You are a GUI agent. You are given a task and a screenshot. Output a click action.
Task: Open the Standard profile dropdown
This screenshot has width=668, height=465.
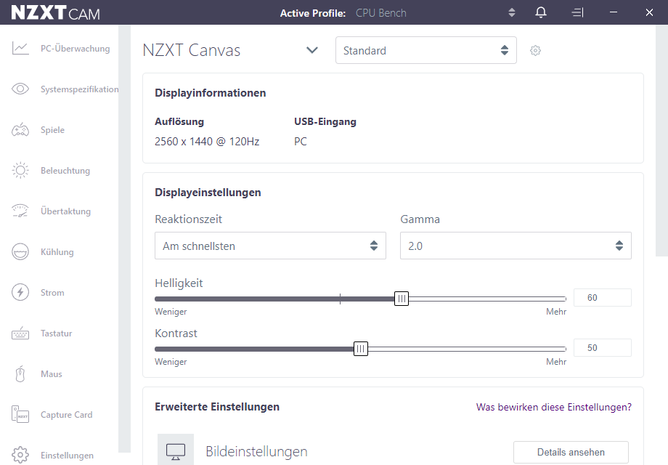[x=425, y=51]
